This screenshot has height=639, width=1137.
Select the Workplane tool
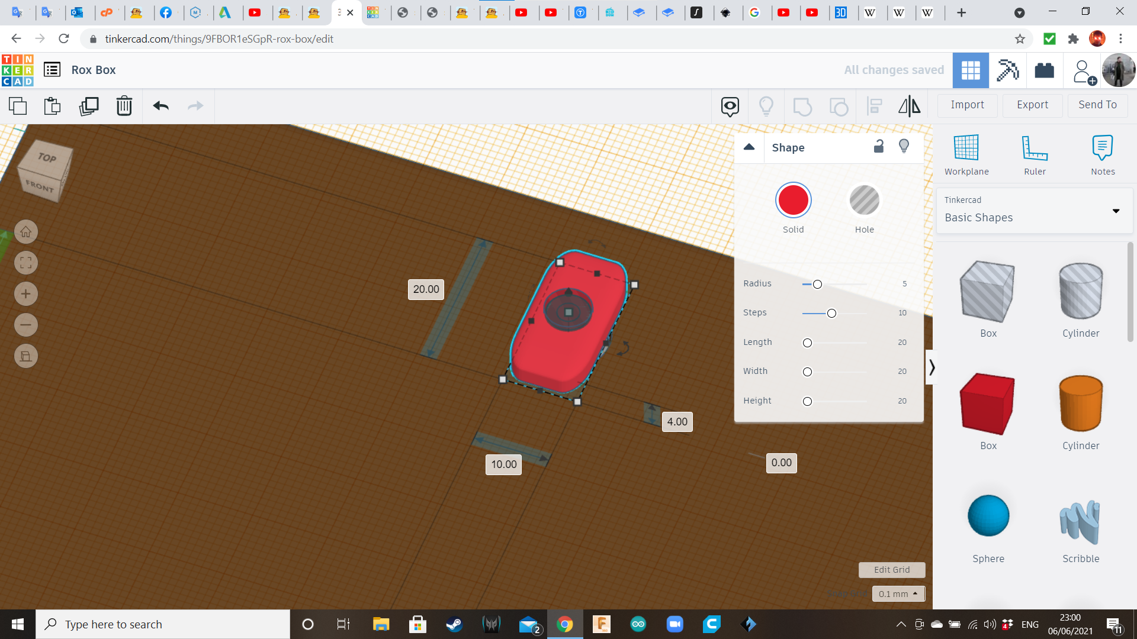(967, 154)
